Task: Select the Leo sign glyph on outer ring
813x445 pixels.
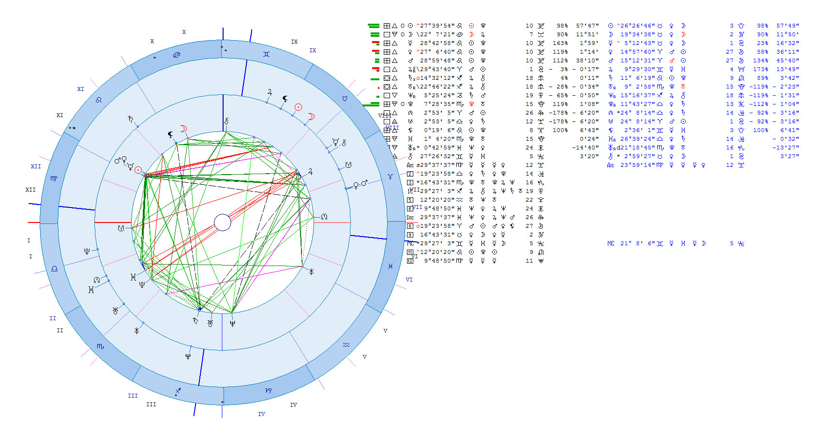Action: point(99,100)
